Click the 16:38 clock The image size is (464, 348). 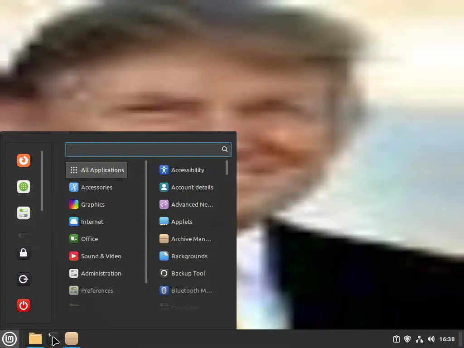[447, 339]
